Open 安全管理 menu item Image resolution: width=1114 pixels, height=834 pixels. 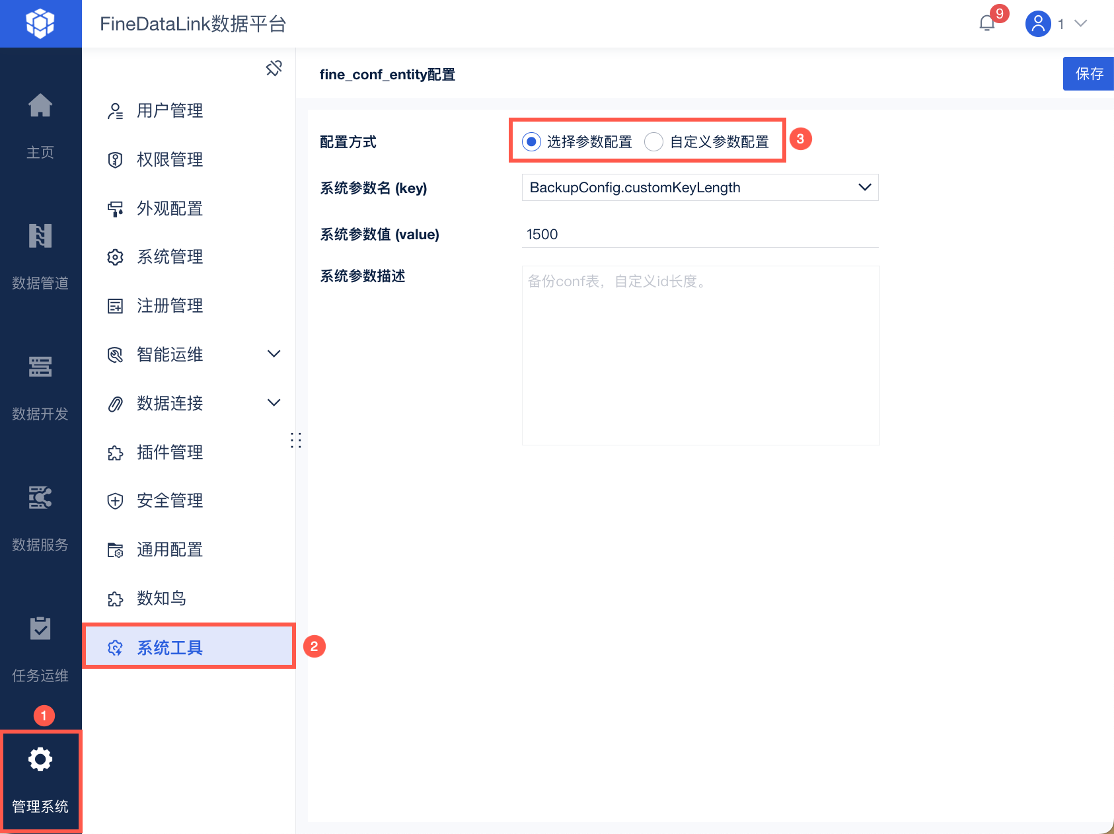pyautogui.click(x=189, y=501)
